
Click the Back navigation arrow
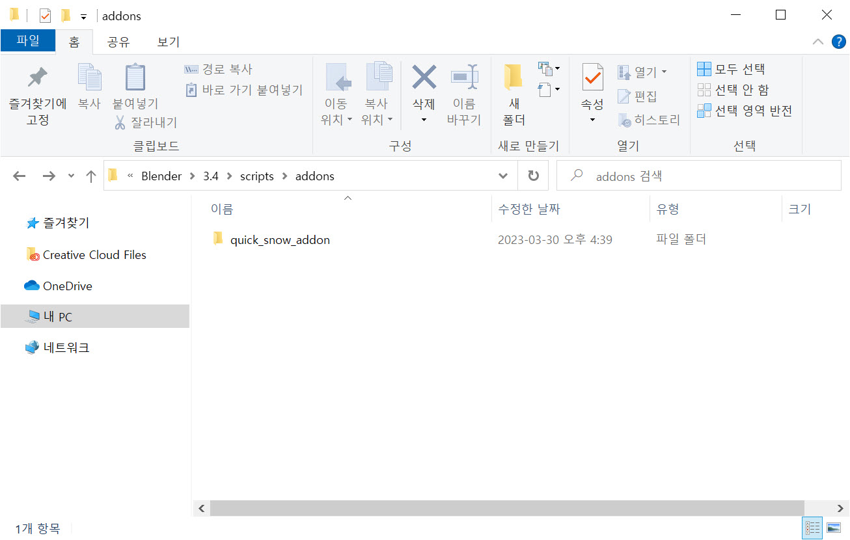(20, 176)
